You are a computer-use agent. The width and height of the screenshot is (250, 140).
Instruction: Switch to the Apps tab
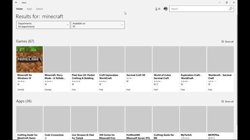click(29, 9)
